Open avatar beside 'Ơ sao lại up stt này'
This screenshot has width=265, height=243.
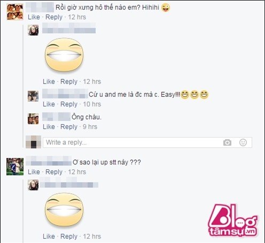(15, 166)
